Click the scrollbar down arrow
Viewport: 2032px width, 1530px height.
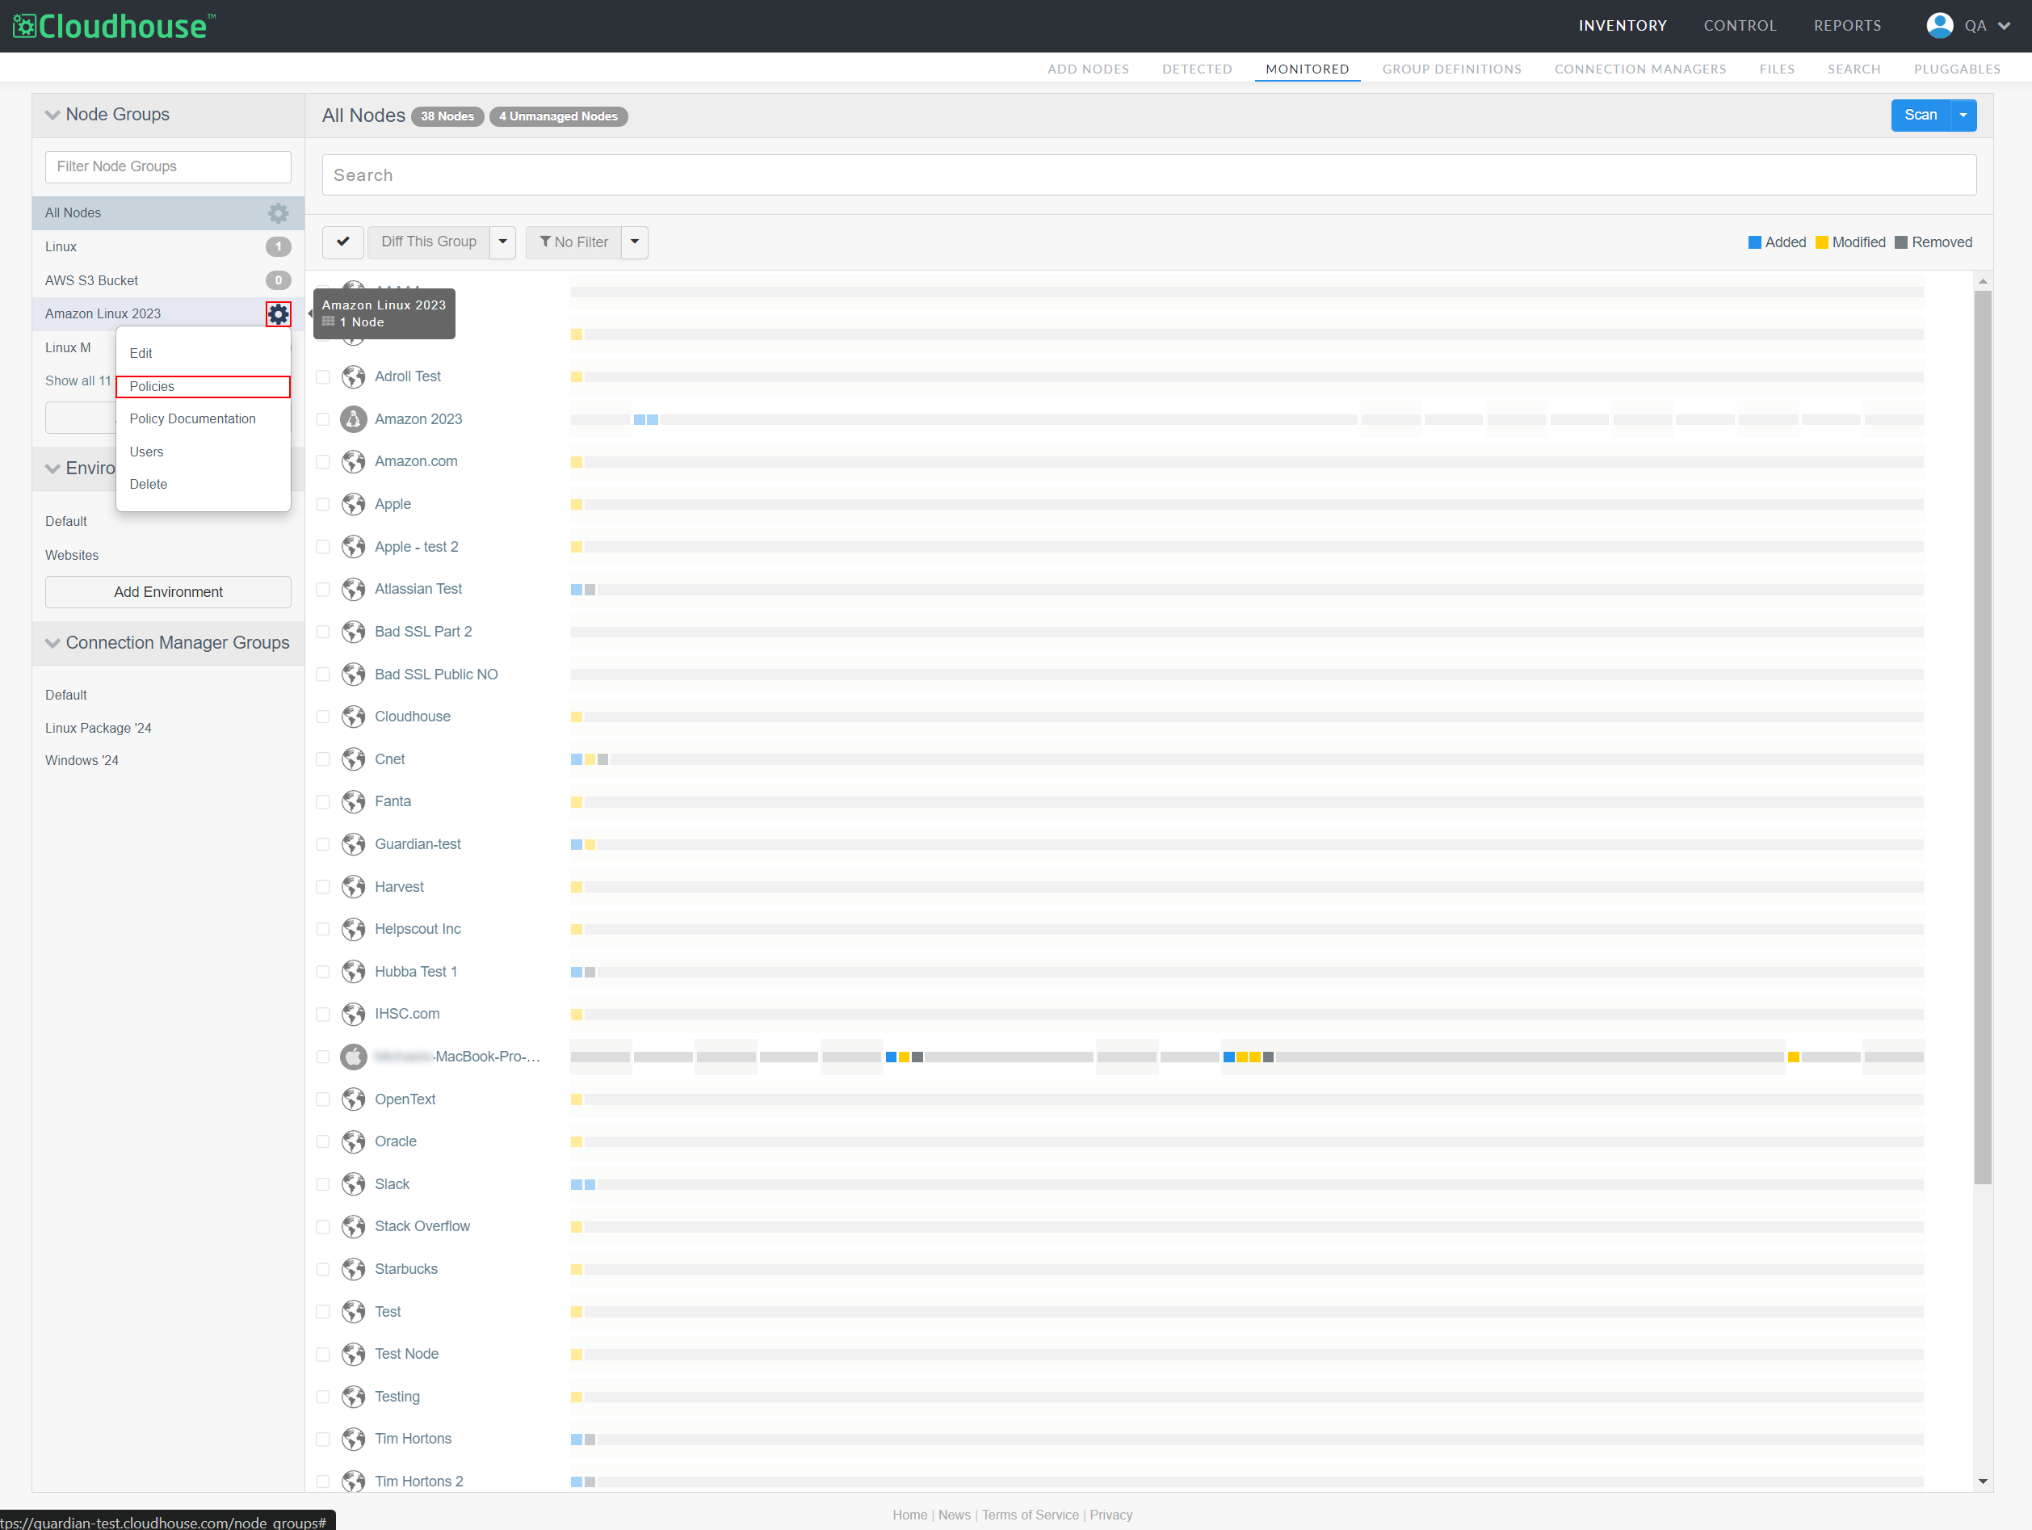point(1983,1482)
